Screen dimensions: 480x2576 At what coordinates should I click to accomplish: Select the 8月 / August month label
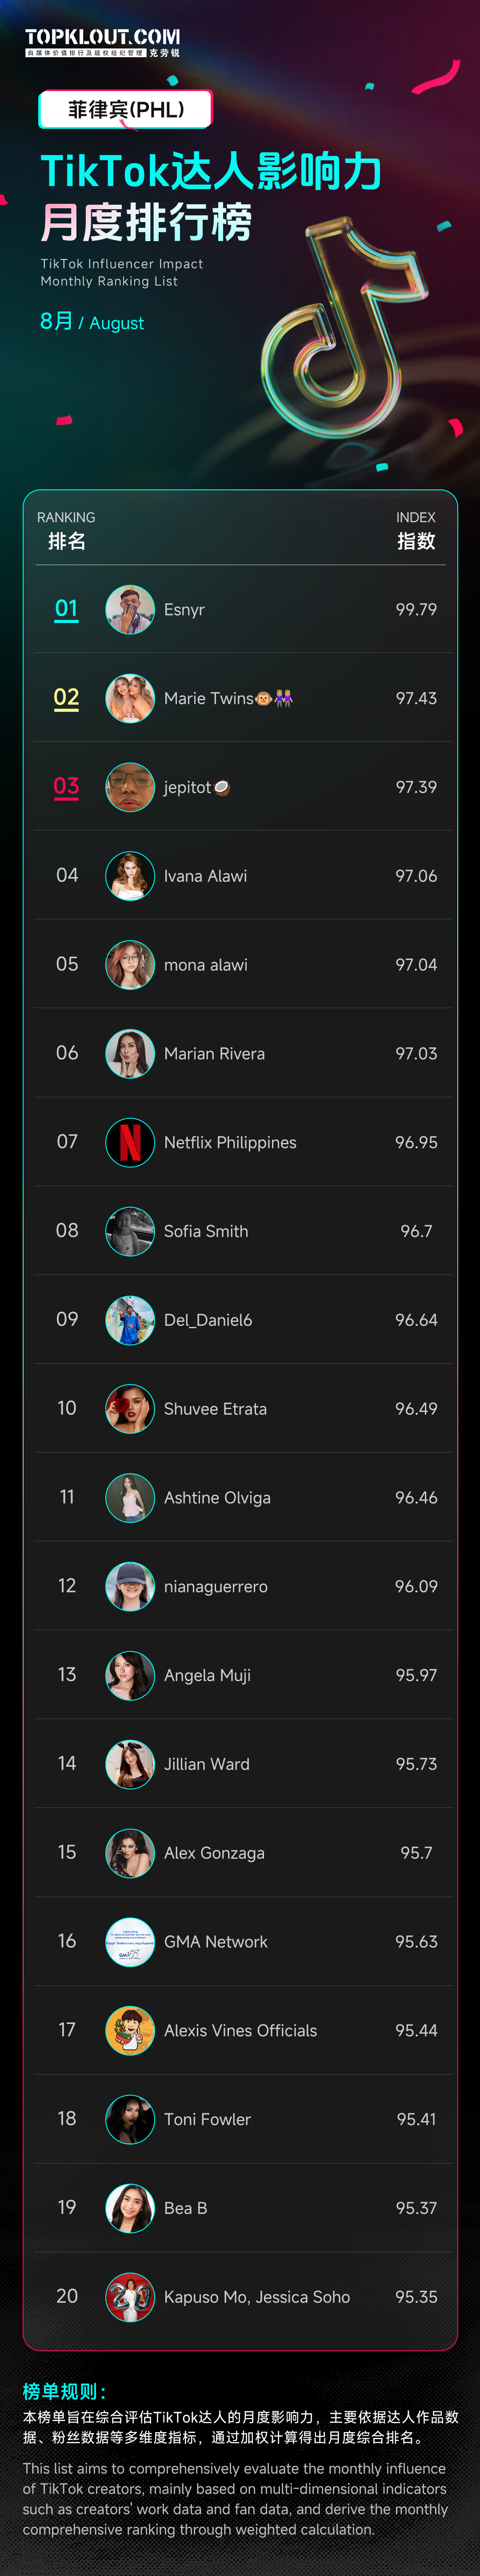91,322
